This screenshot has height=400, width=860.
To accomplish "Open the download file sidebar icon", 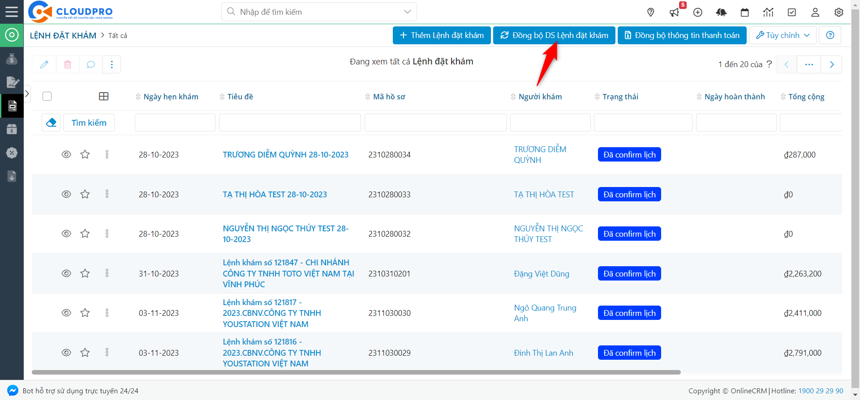I will coord(12,176).
